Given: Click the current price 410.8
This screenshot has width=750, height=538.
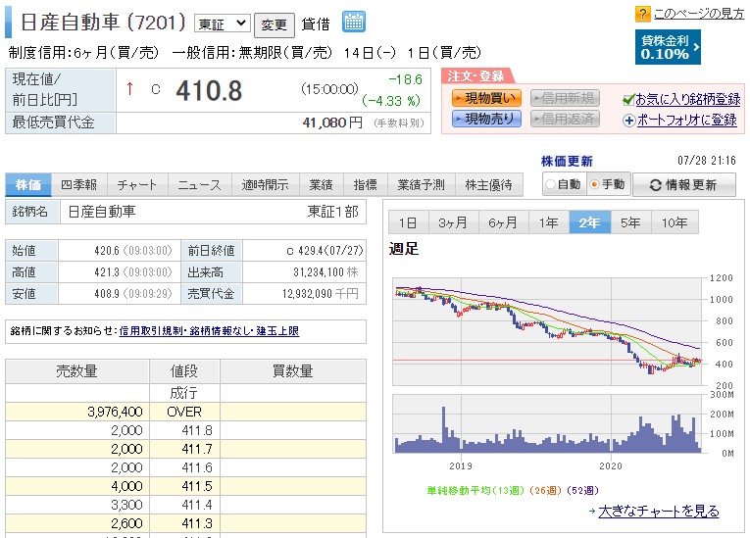Looking at the screenshot, I should pyautogui.click(x=209, y=91).
